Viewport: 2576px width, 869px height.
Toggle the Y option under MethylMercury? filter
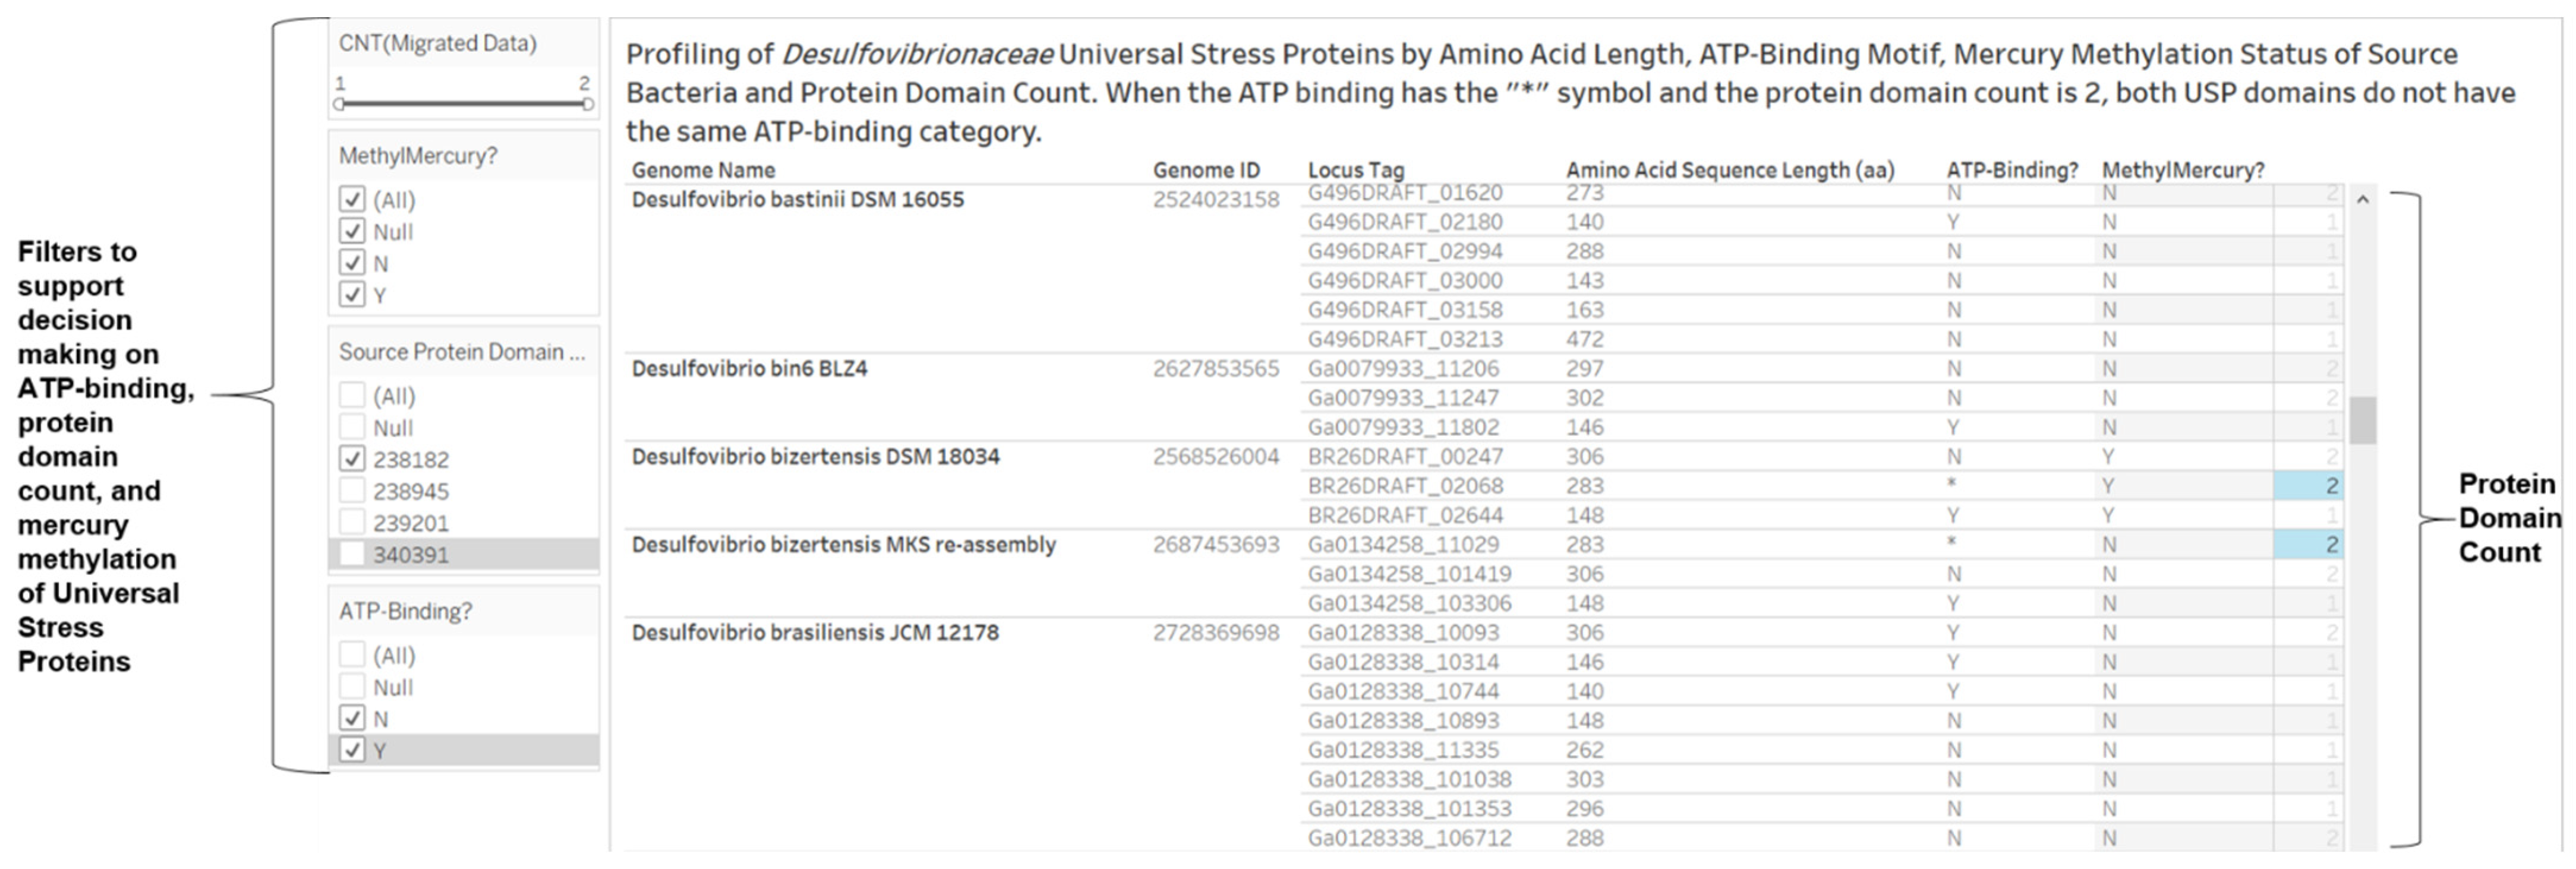click(x=352, y=295)
